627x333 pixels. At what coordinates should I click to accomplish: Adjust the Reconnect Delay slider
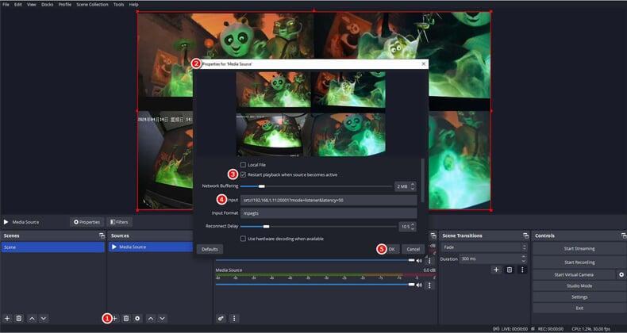[x=318, y=227]
